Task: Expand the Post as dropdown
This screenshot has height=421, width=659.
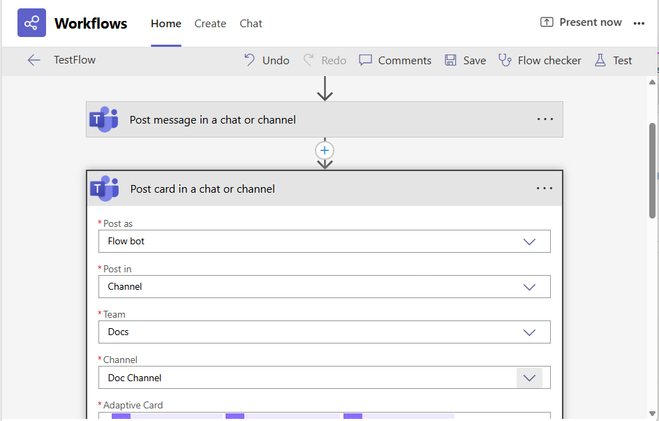Action: click(x=529, y=242)
